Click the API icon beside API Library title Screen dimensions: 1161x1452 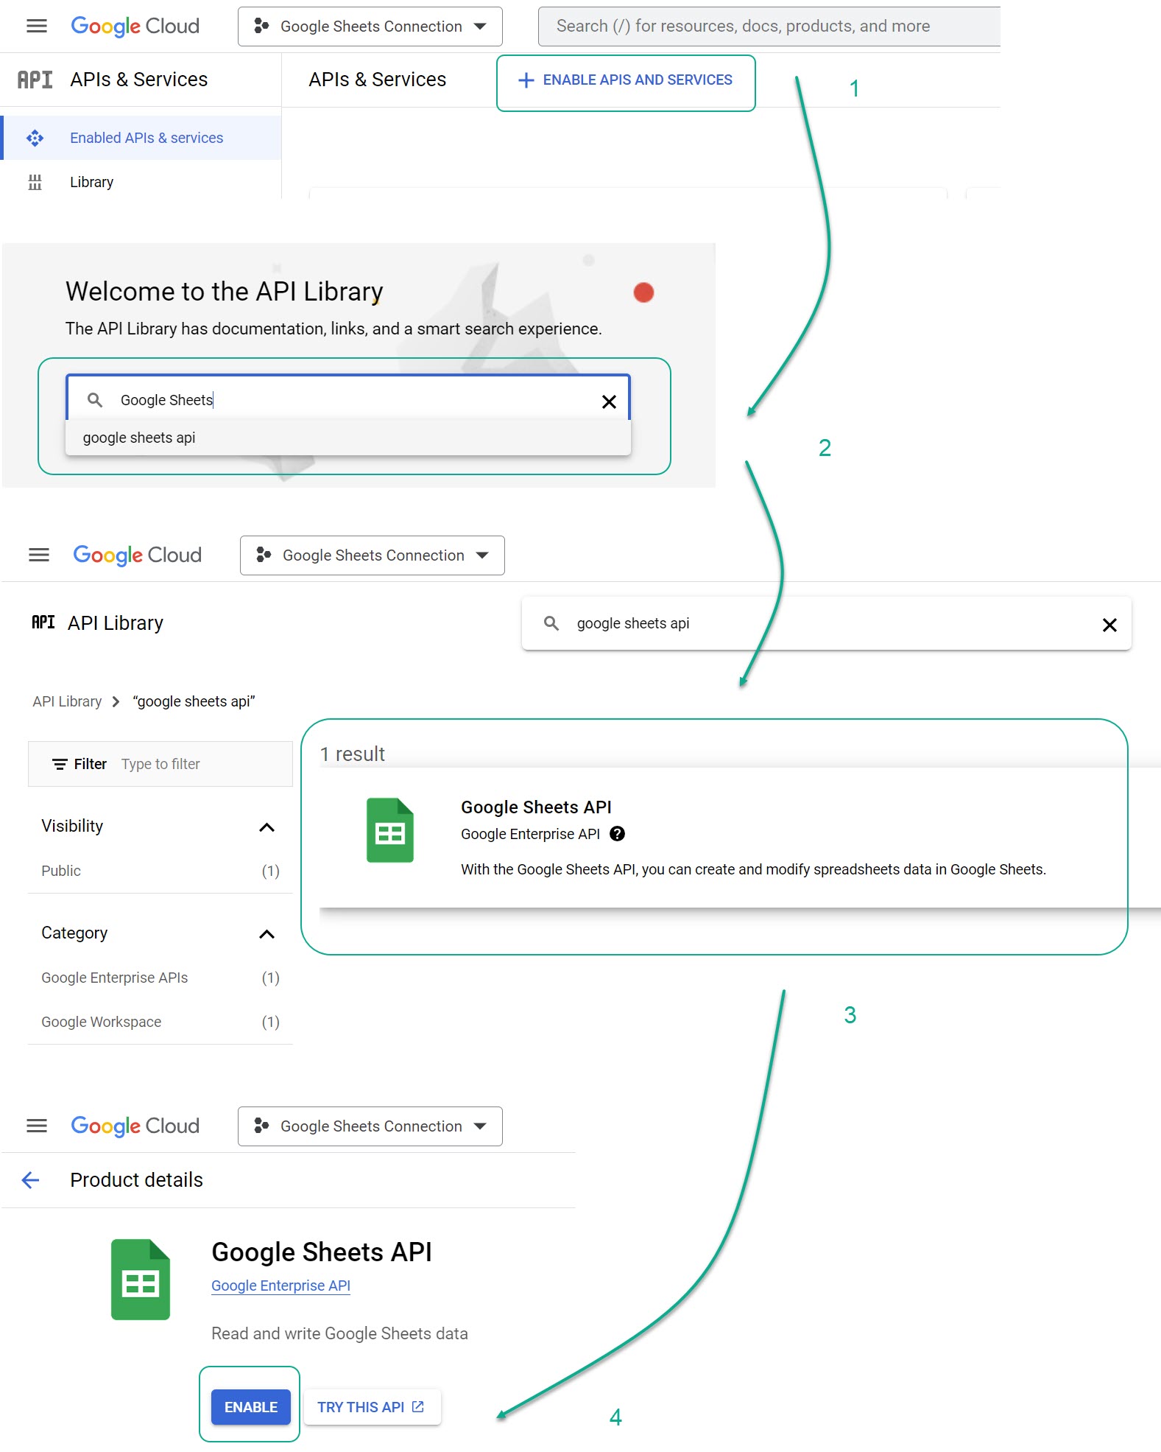43,622
